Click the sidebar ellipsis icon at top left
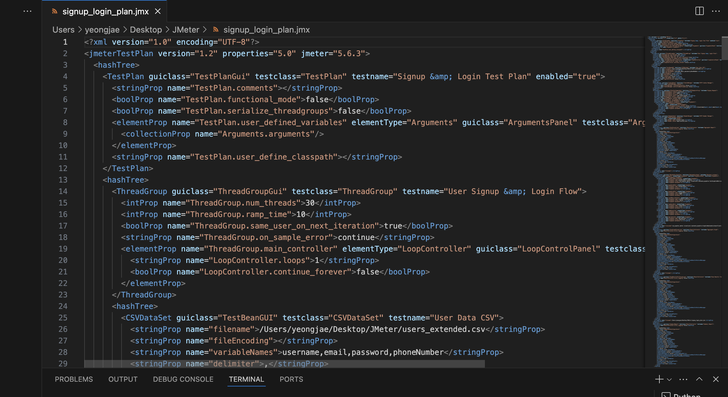This screenshot has height=397, width=728. pos(27,11)
